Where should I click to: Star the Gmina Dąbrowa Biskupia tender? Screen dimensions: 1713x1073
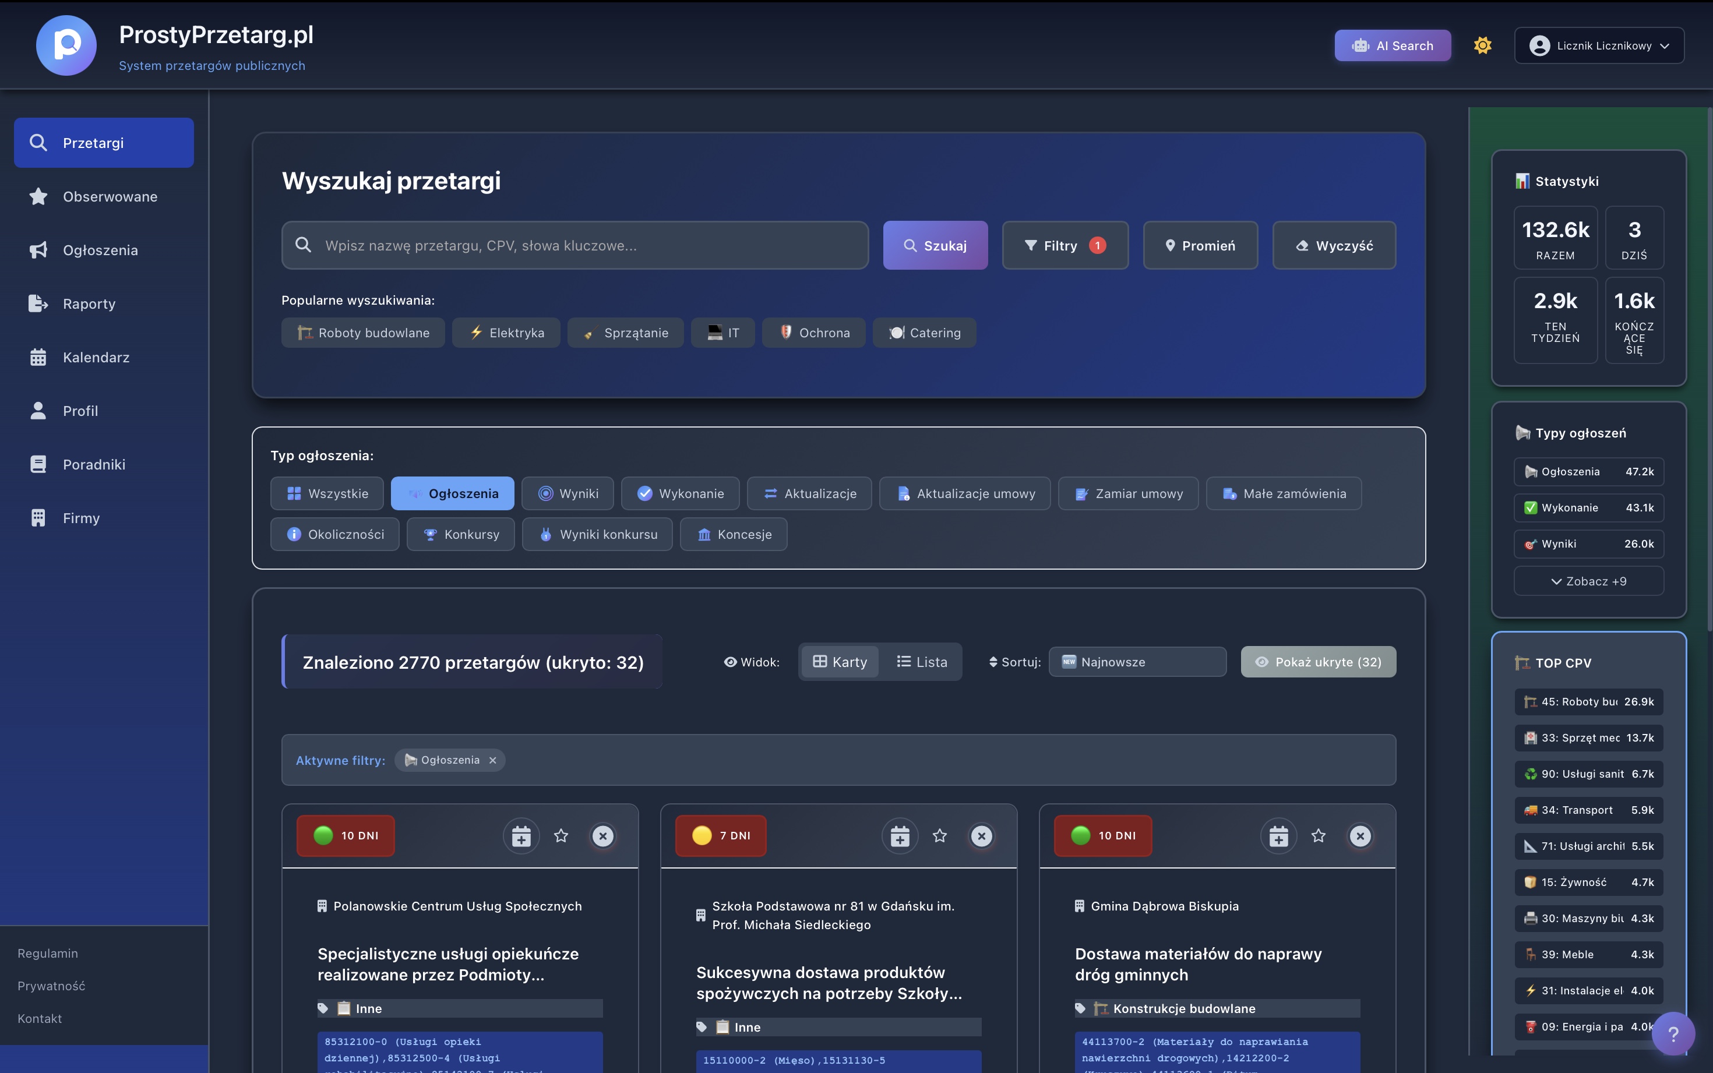[1319, 836]
